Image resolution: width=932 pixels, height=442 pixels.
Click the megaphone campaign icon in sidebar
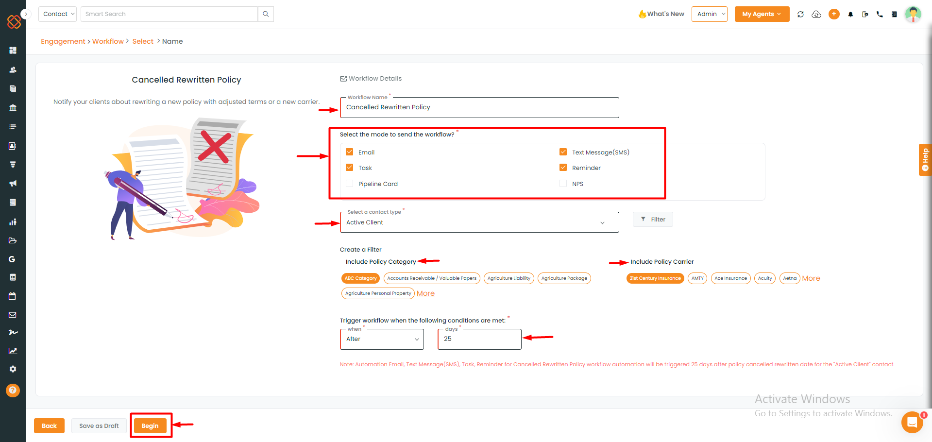click(x=13, y=184)
